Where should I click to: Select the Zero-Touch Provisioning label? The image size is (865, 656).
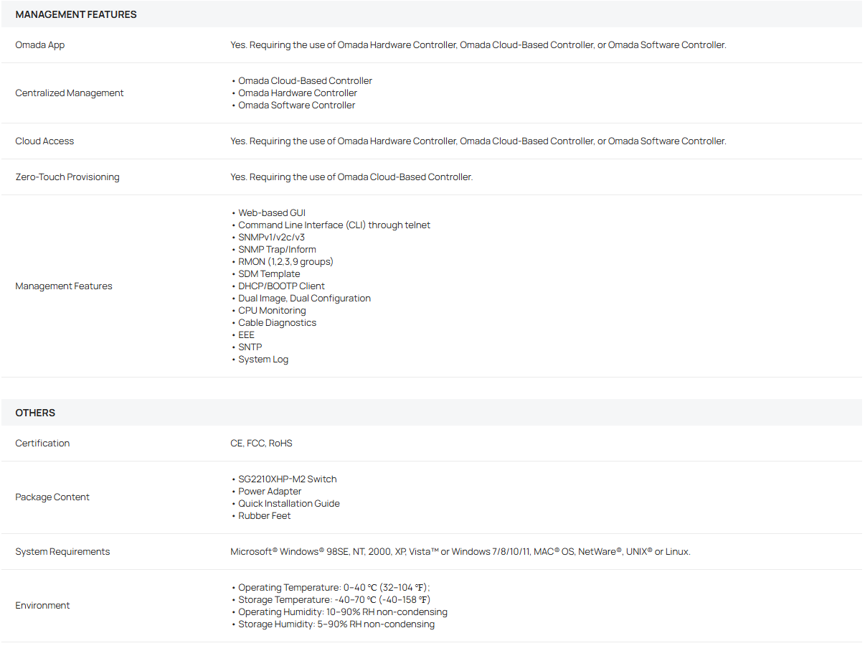point(67,177)
